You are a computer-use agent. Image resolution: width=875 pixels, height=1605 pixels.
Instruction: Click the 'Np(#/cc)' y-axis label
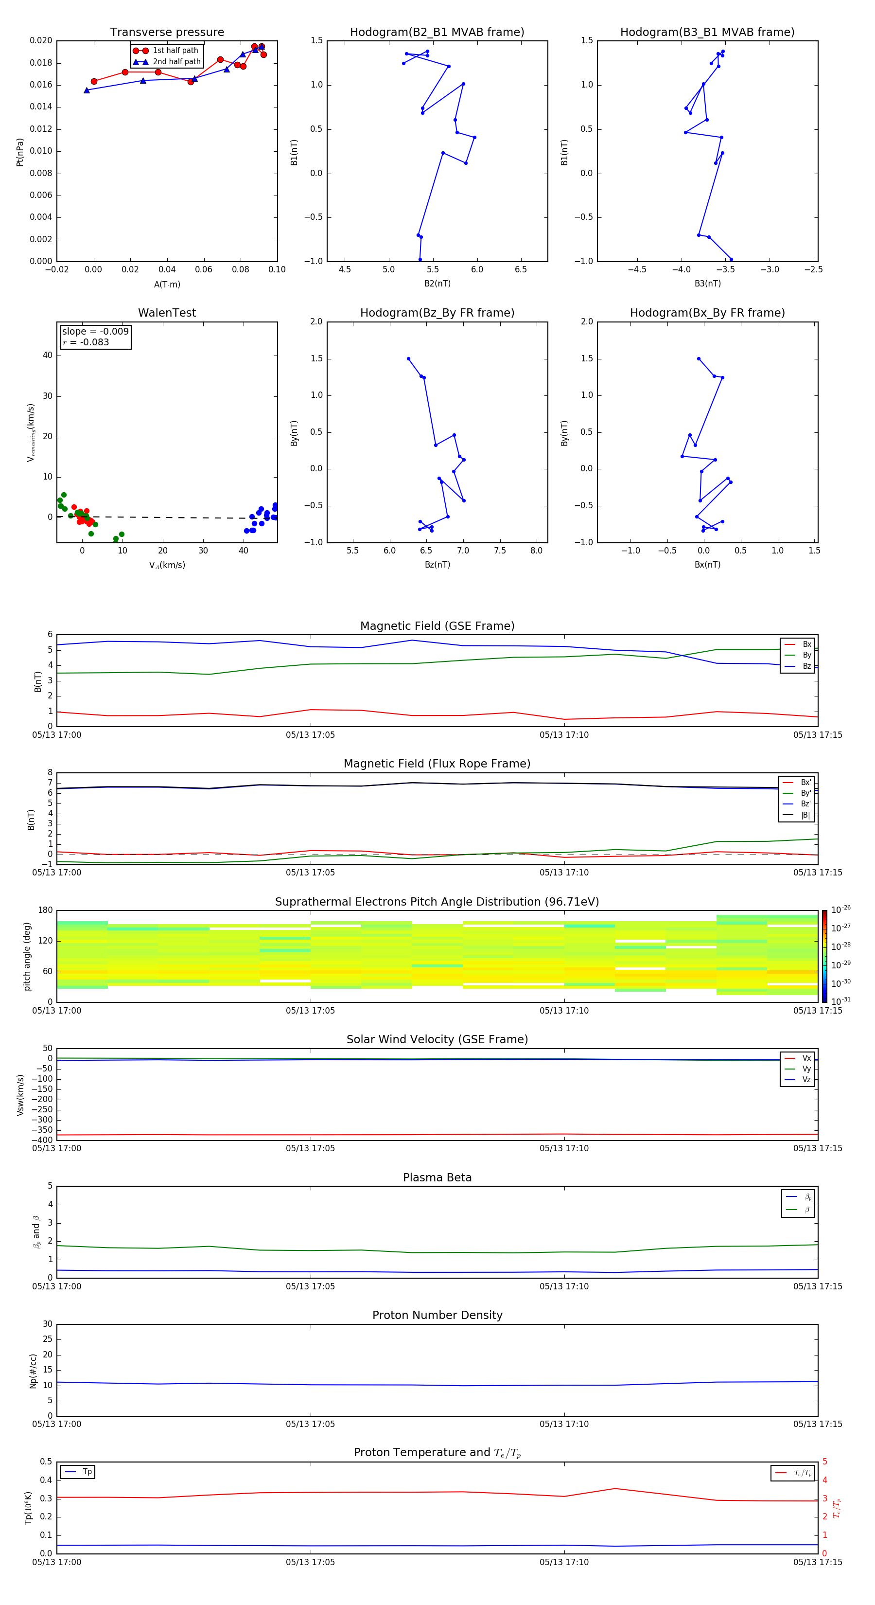(33, 1371)
